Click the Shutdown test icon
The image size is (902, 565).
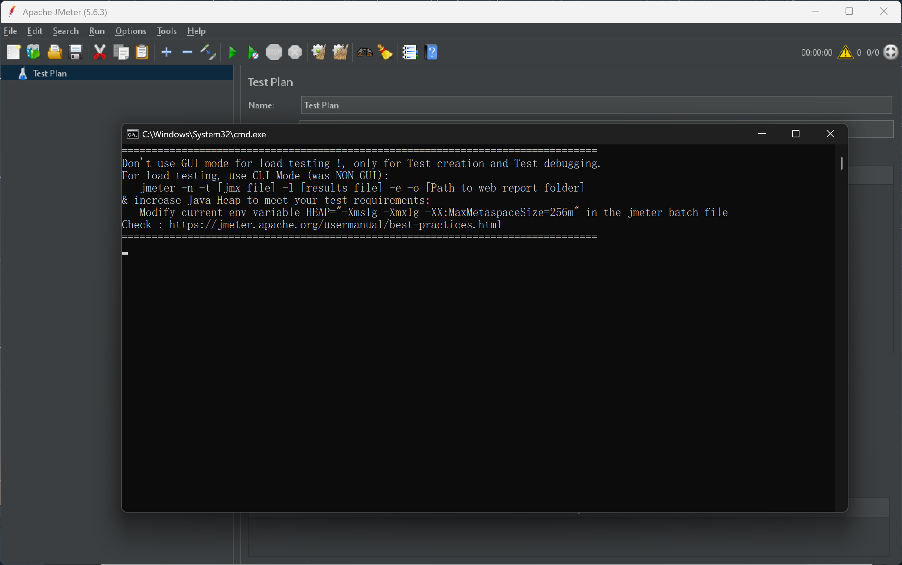295,52
